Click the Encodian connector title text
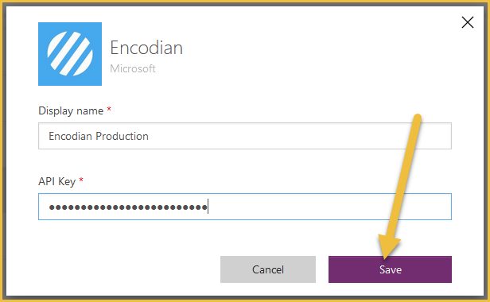The width and height of the screenshot is (490, 302). point(146,48)
